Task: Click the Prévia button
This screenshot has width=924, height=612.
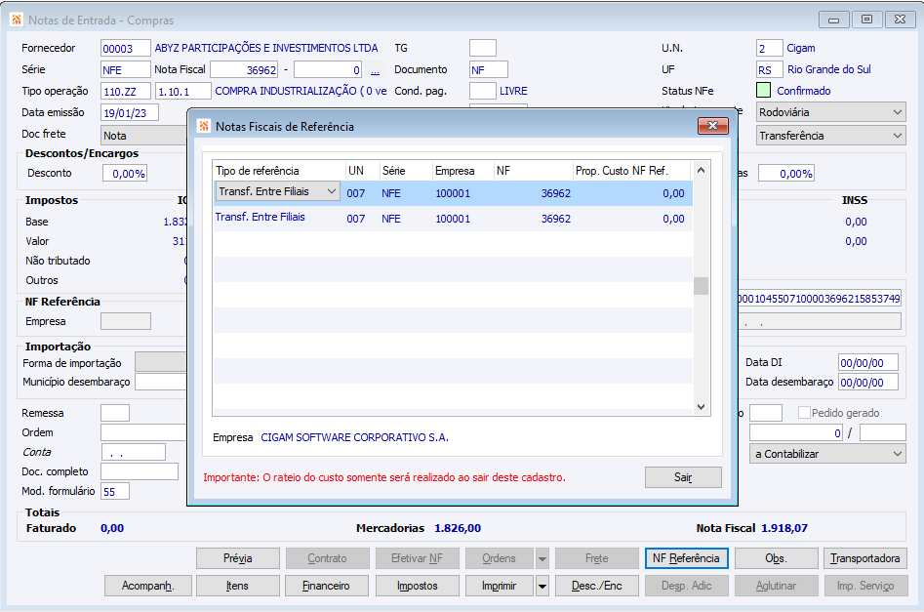Action: (237, 558)
